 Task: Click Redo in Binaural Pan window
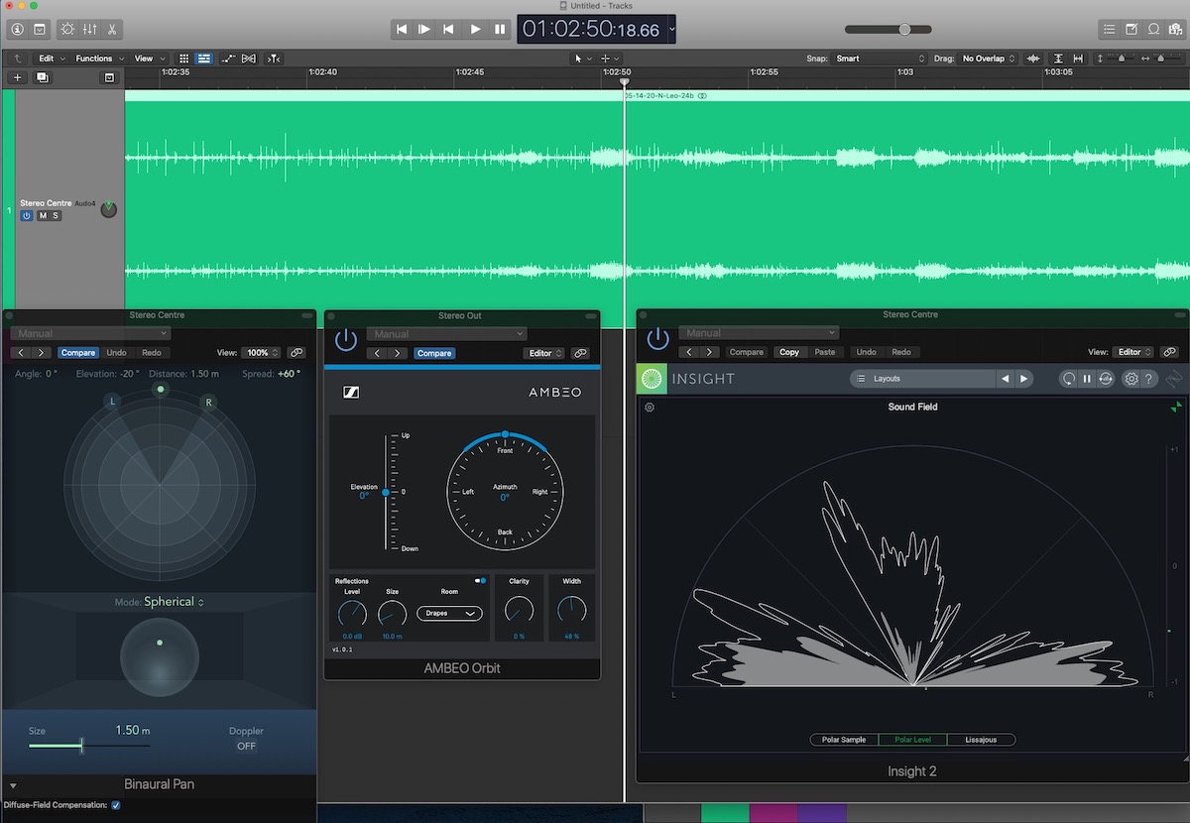151,352
